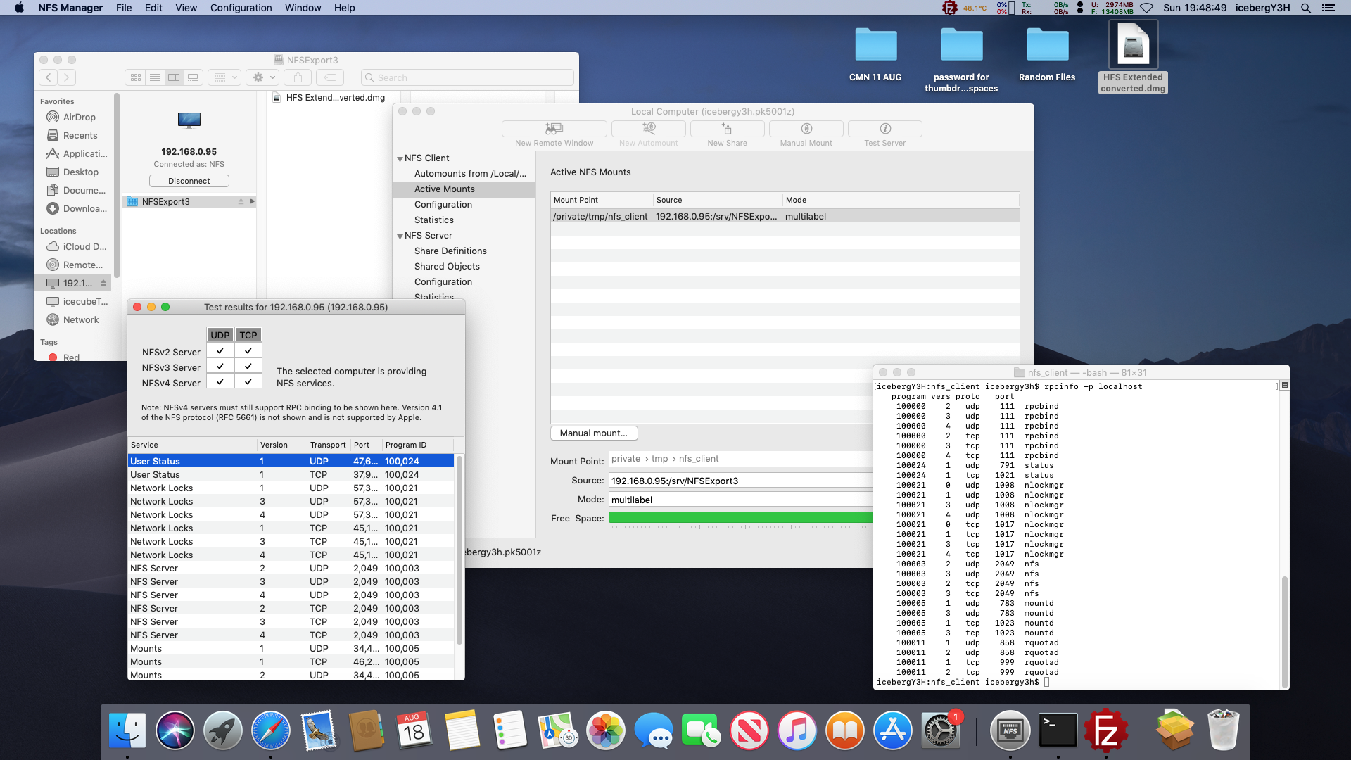The width and height of the screenshot is (1351, 760).
Task: Click the Mode field showing multilabel
Action: [740, 500]
